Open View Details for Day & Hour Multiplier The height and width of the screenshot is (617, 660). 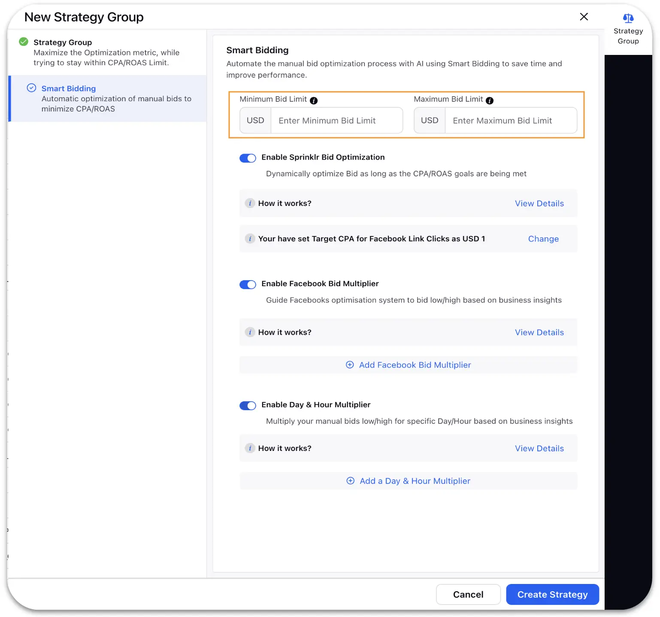[539, 448]
